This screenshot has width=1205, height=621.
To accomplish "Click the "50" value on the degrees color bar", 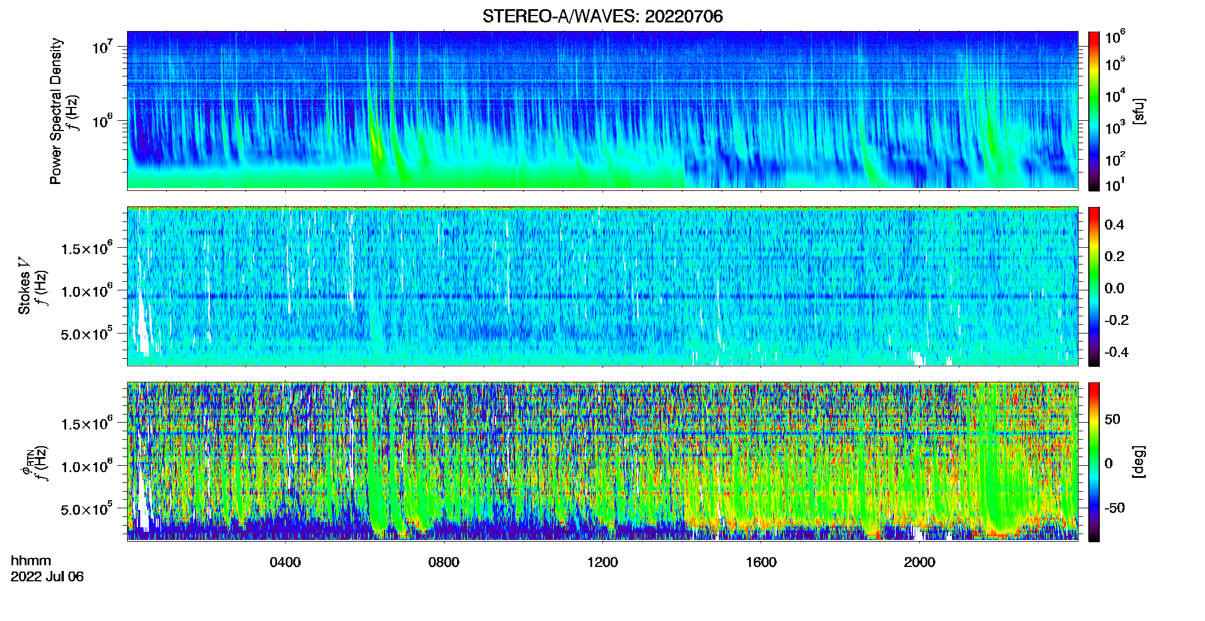I will 1112,419.
